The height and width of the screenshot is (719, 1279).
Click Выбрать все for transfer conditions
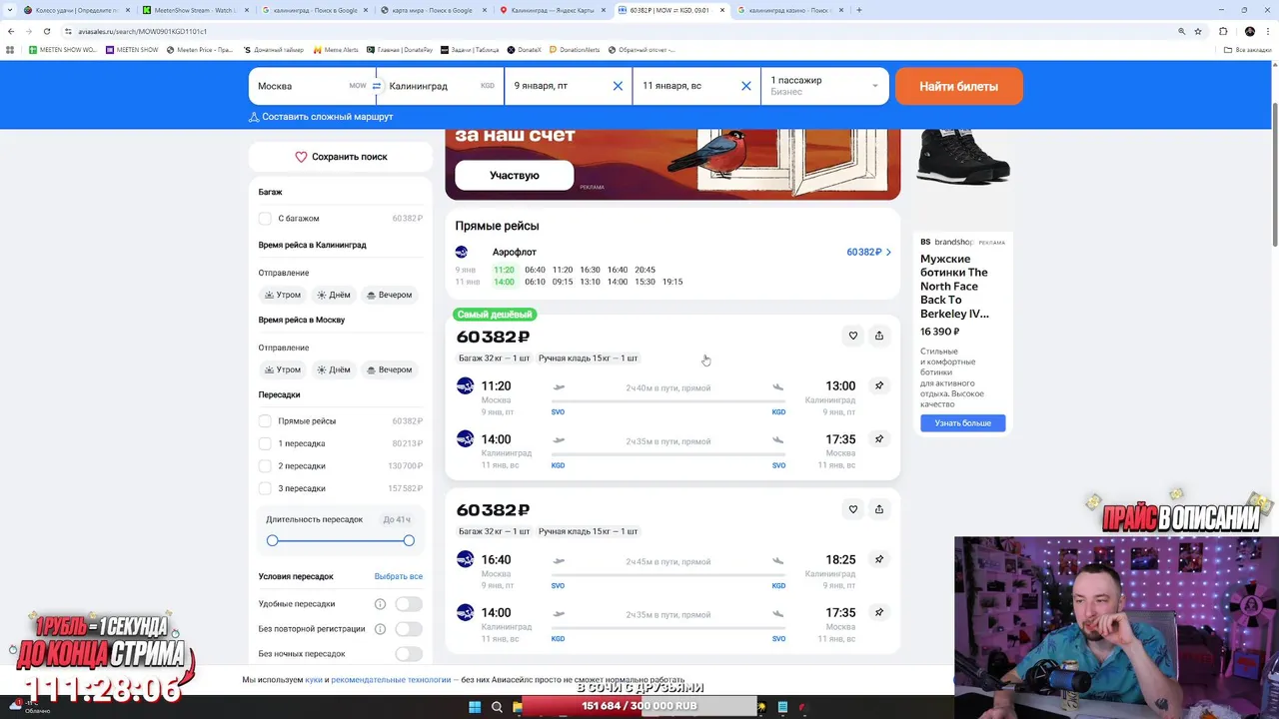(x=398, y=576)
